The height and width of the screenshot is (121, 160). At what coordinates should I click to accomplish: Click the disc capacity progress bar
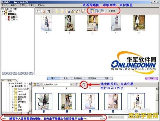coord(54,116)
